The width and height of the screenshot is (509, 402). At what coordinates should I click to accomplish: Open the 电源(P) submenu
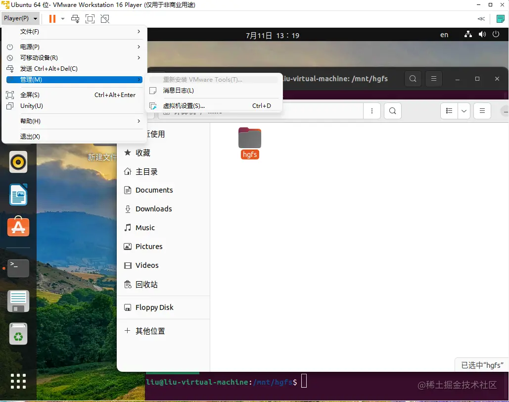point(74,47)
